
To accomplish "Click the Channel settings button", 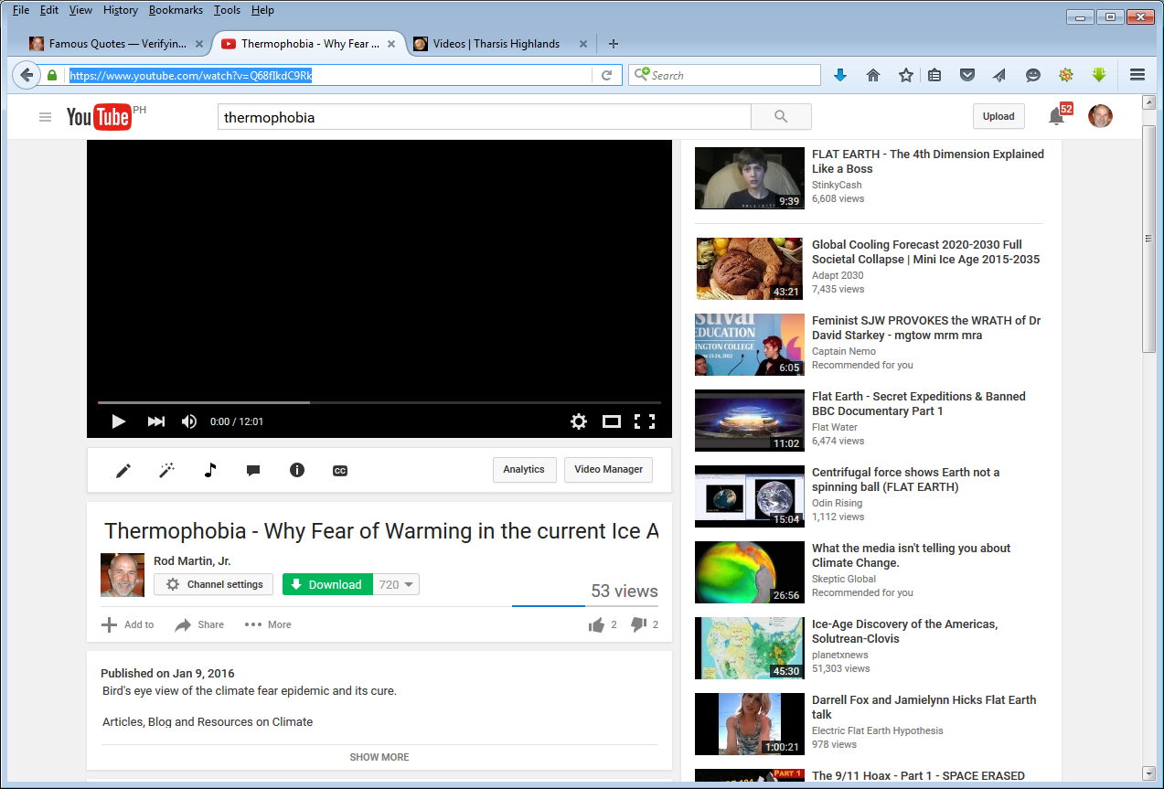I will coord(213,584).
